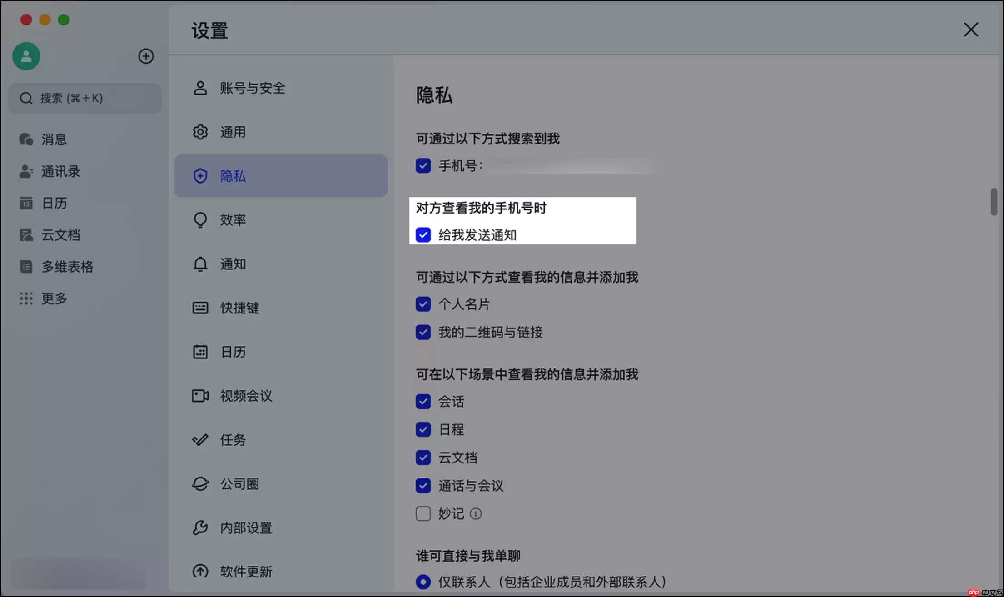Screen dimensions: 1004x597
Task: Click 软件更新 to check updates
Action: pyautogui.click(x=246, y=572)
